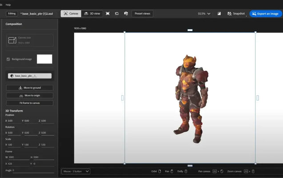
Task: Click the display mode icon next to zoom
Action: point(218,14)
